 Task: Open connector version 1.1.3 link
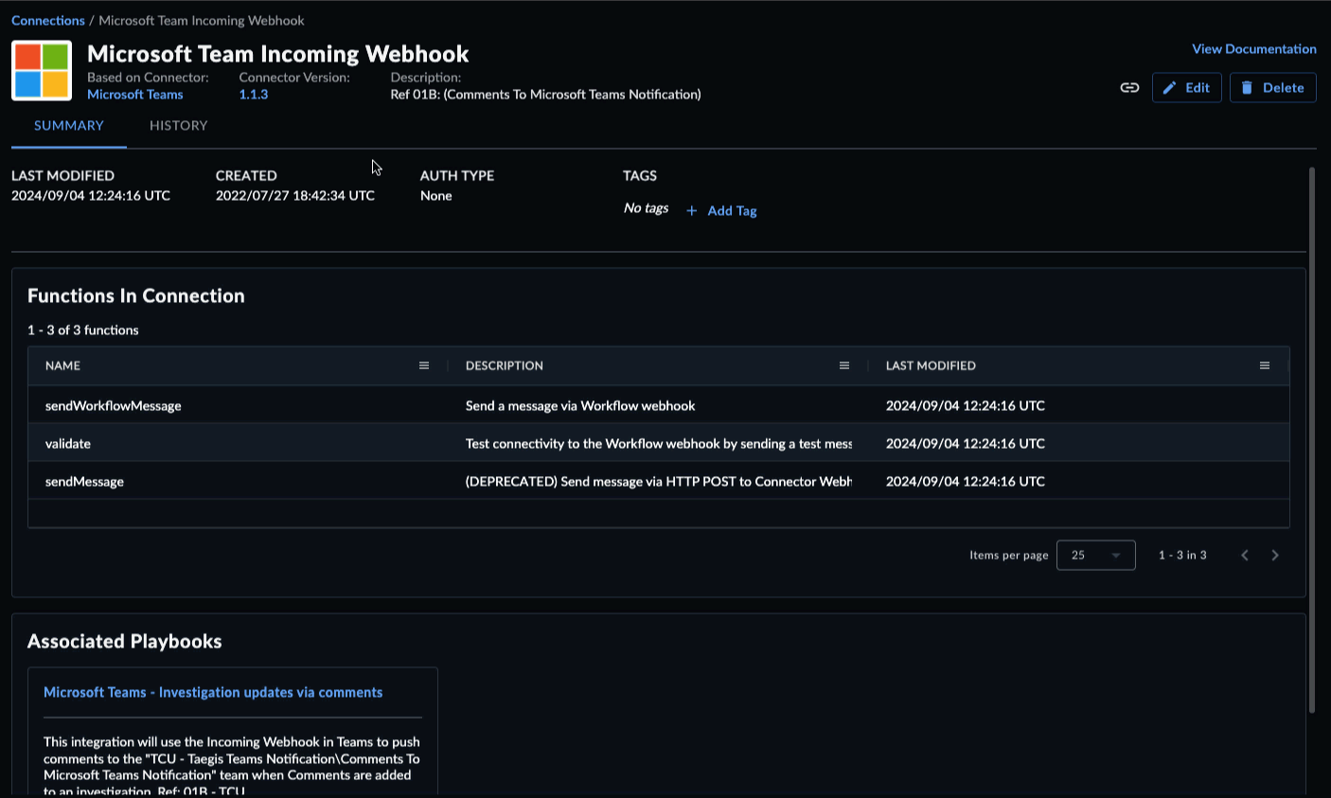click(x=253, y=95)
